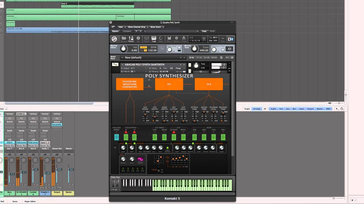Open the Show Channel Strip dropdown
Screen dimensions: 364x204
tap(138, 27)
